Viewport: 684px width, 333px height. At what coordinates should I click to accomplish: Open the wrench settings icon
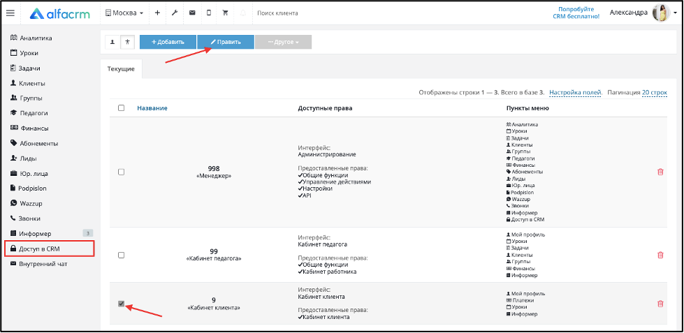tap(175, 13)
